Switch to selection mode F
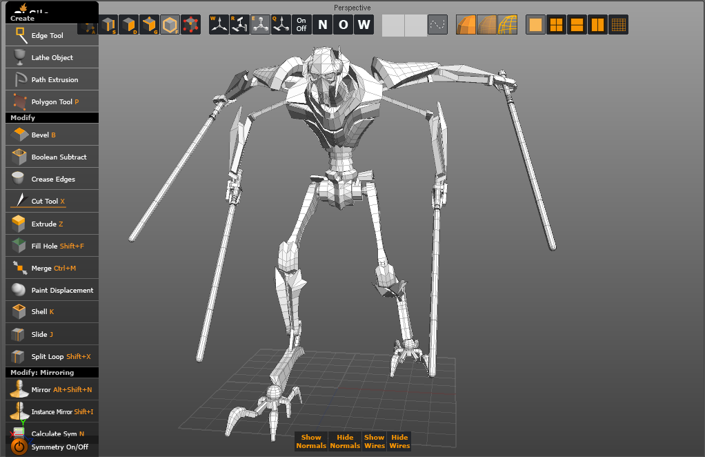 click(170, 24)
